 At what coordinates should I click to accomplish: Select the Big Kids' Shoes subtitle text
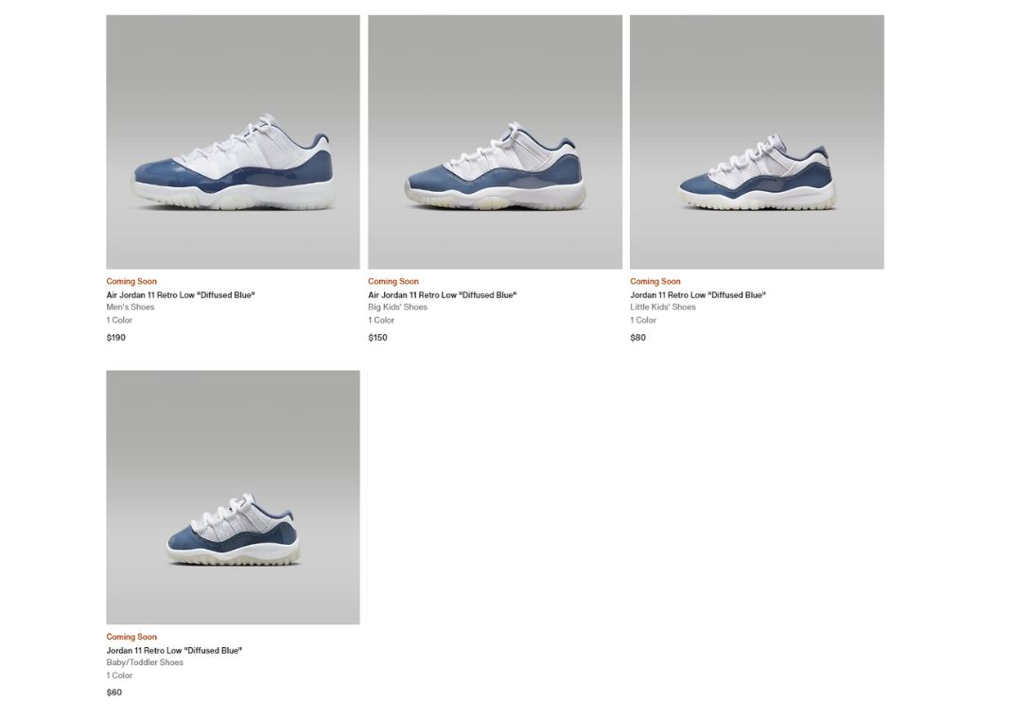pyautogui.click(x=397, y=307)
